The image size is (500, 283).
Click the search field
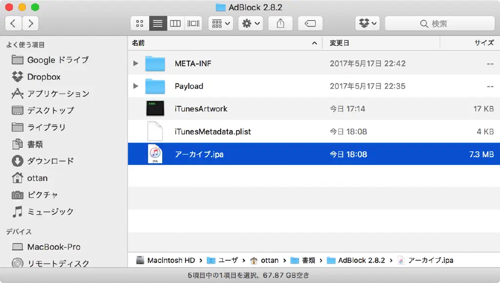439,23
